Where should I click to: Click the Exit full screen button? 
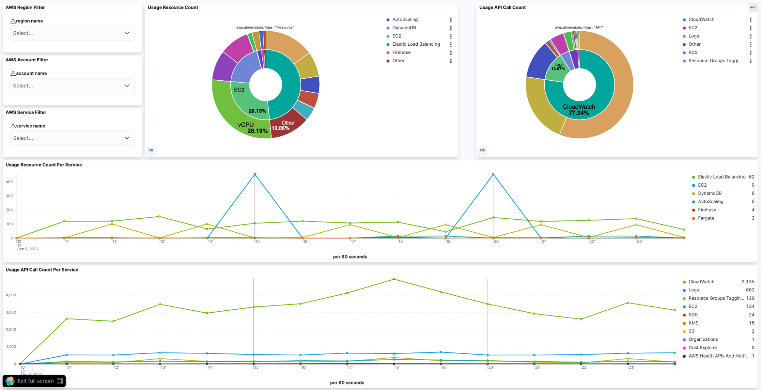pyautogui.click(x=34, y=381)
